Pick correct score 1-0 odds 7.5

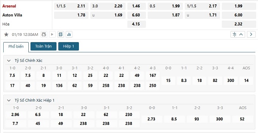(12, 76)
